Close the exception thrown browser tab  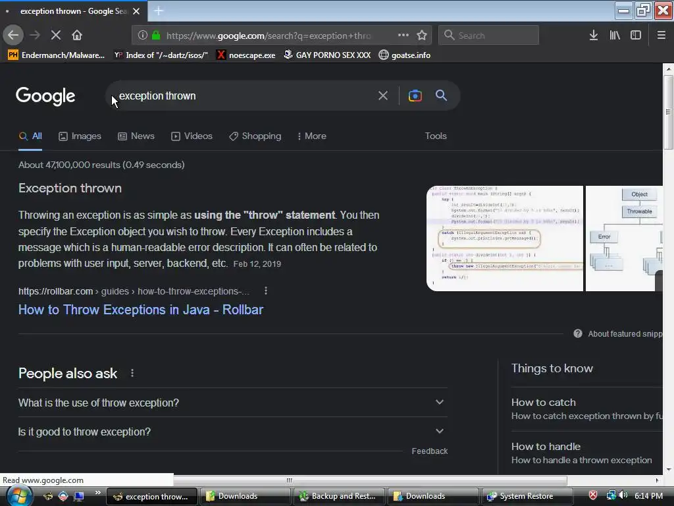point(136,11)
